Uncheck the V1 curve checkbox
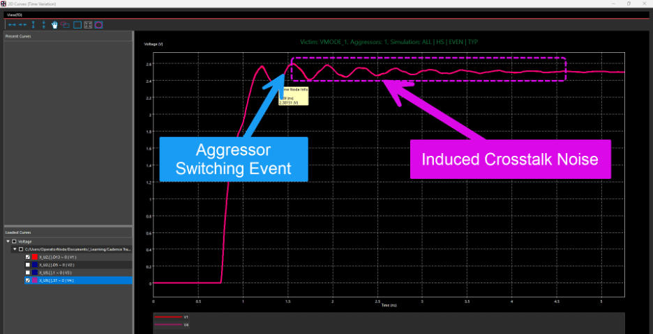The image size is (653, 334). coord(28,257)
